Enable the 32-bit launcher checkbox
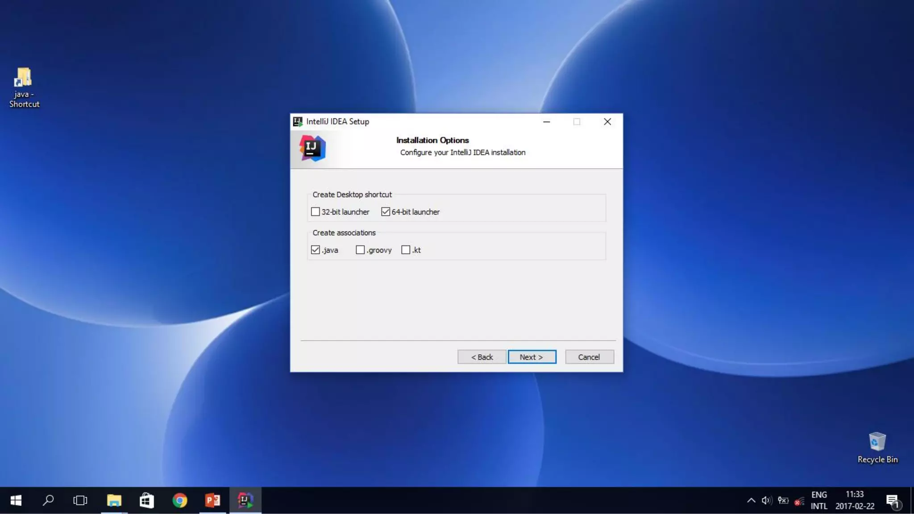The width and height of the screenshot is (914, 514). click(316, 212)
